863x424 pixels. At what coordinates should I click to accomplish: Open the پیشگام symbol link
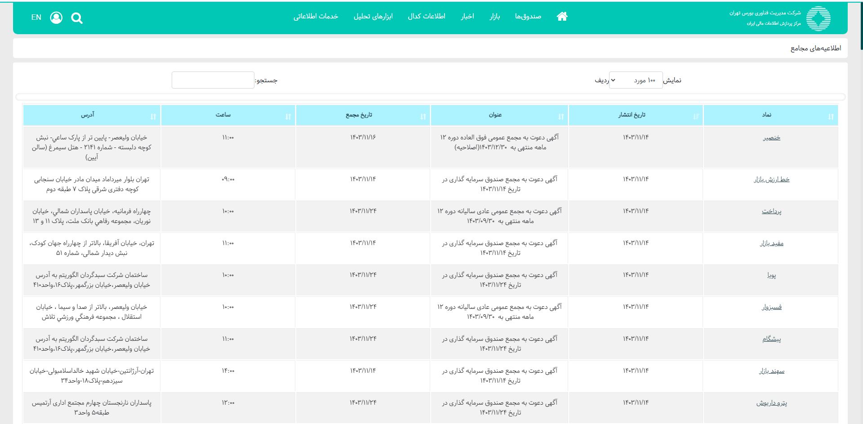pyautogui.click(x=771, y=339)
